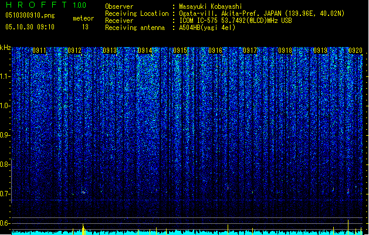Click time marker 0913
This screenshot has height=235, width=369.
click(110, 51)
